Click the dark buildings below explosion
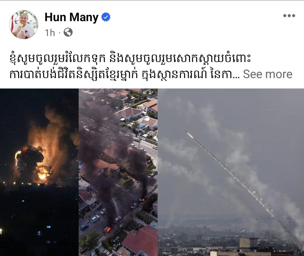This screenshot has width=304, height=256. tap(39, 219)
